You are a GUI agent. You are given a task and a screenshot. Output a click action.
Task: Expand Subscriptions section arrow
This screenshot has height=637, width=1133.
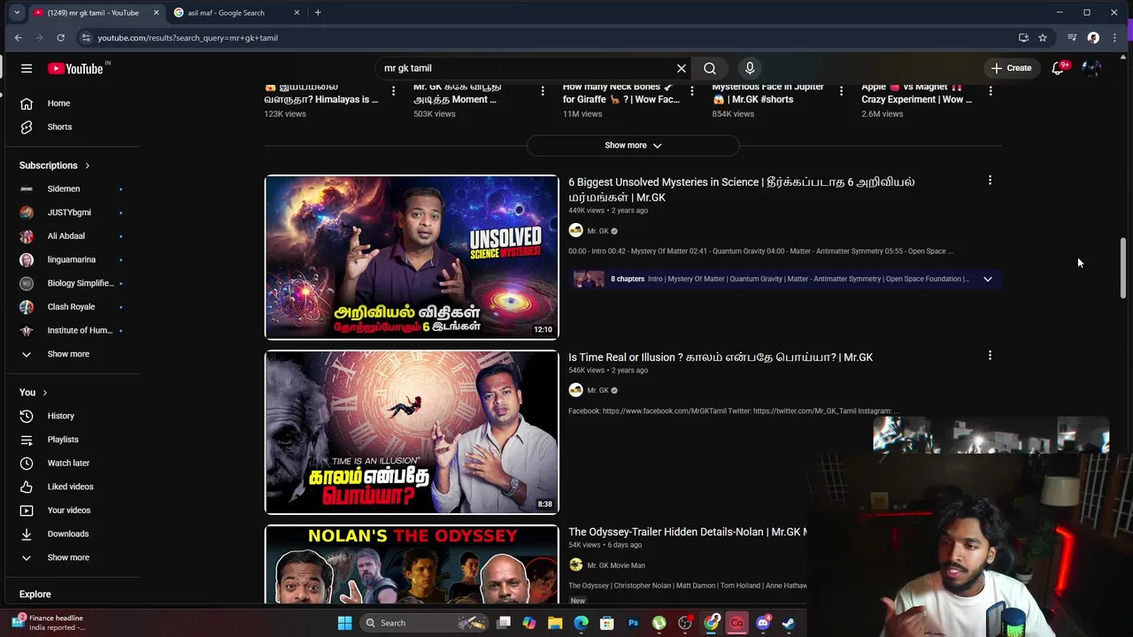[87, 165]
